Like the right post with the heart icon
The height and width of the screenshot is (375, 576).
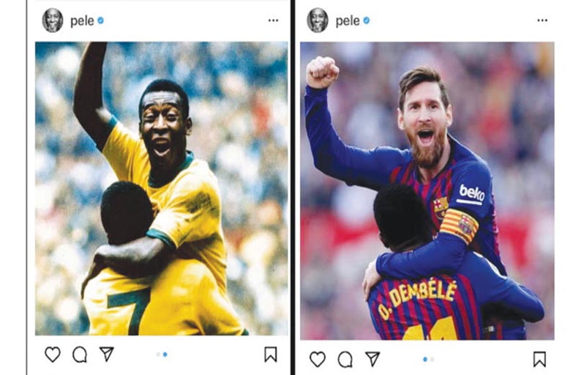pos(318,359)
